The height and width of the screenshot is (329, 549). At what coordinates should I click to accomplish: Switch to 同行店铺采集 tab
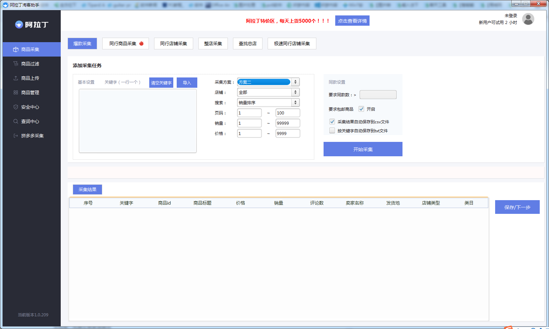[174, 44]
